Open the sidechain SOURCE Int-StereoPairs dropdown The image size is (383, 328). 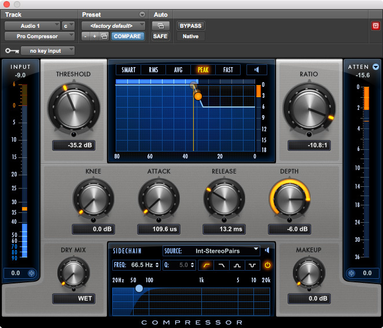tap(211, 251)
